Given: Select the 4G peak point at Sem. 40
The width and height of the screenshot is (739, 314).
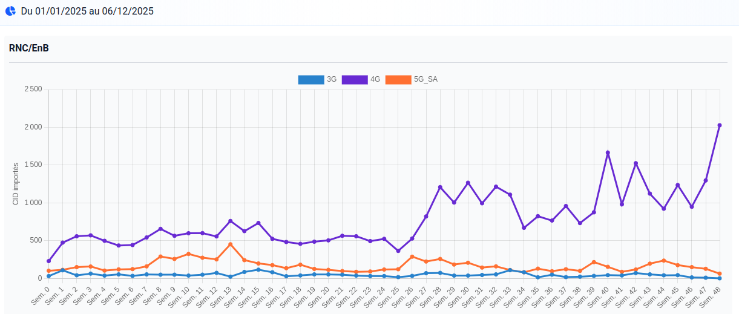Looking at the screenshot, I should pos(608,152).
